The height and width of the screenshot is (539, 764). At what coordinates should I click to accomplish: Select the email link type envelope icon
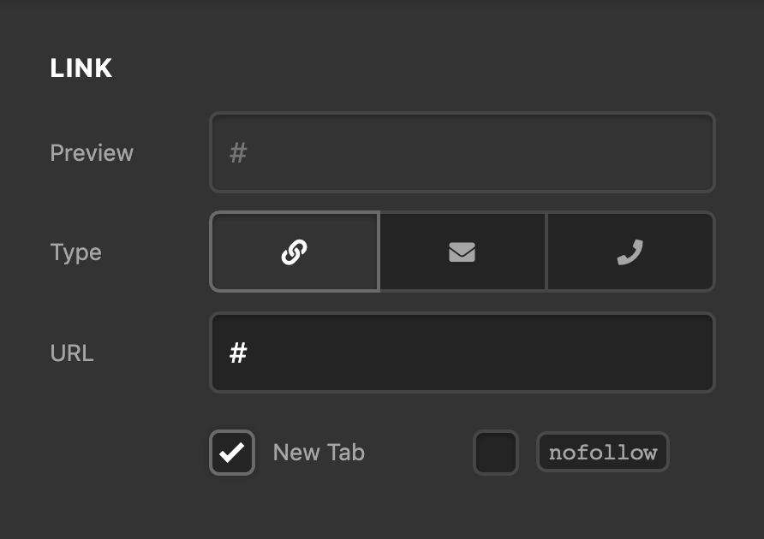tap(462, 252)
